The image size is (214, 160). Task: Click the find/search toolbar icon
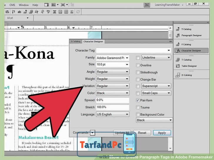[x=42, y=12]
